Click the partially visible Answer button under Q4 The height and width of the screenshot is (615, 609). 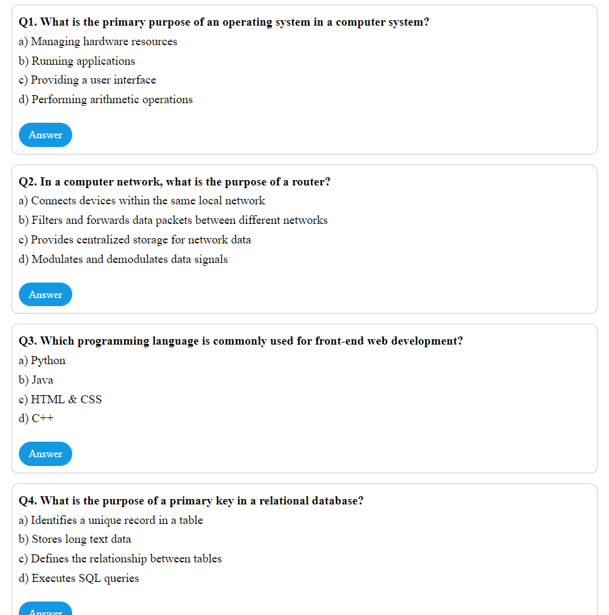tap(45, 610)
